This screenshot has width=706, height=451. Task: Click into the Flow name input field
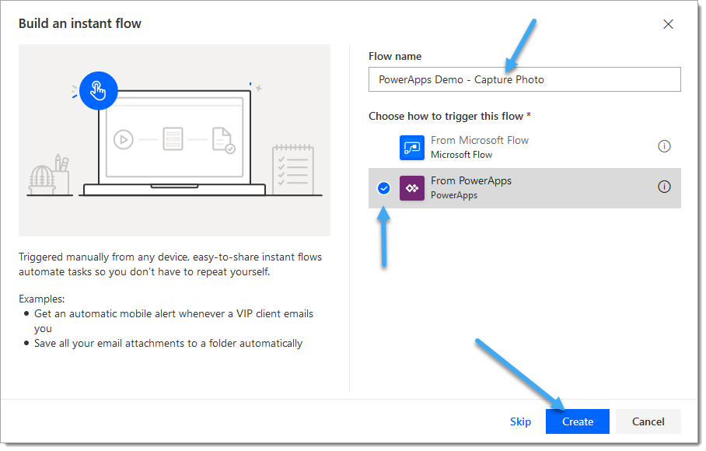tap(525, 79)
